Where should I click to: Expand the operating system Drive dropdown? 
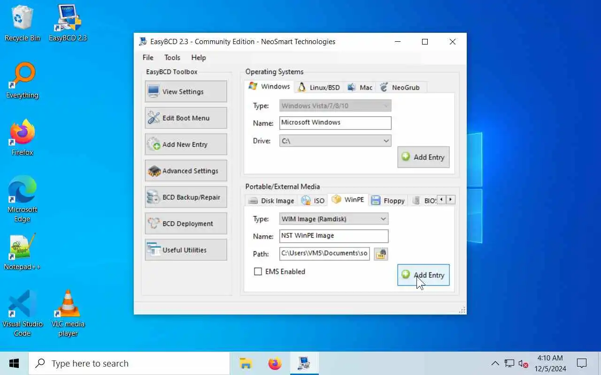pyautogui.click(x=335, y=141)
